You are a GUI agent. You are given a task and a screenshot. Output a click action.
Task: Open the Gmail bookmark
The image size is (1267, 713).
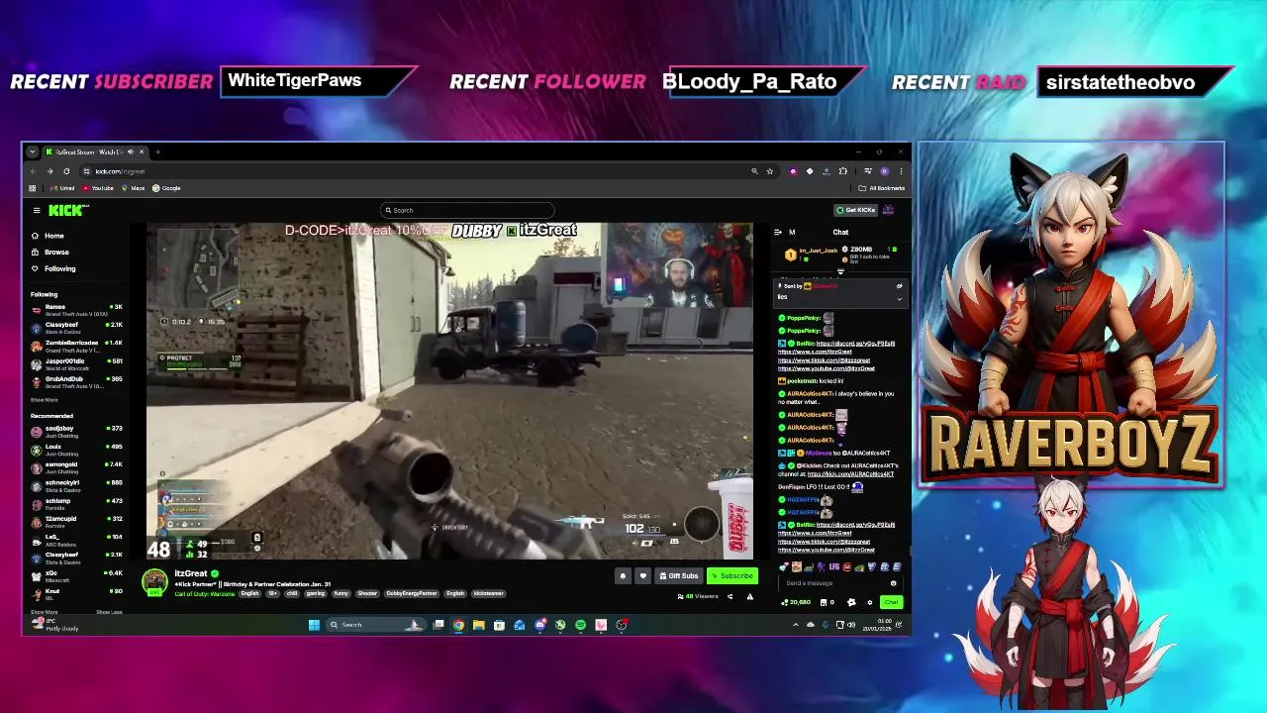[64, 188]
